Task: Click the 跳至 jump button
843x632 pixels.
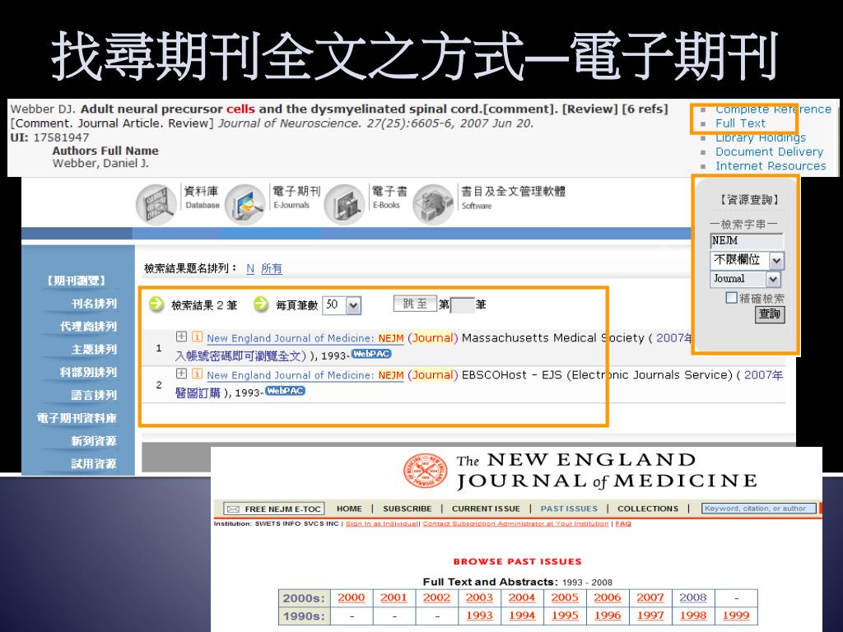Action: [415, 304]
